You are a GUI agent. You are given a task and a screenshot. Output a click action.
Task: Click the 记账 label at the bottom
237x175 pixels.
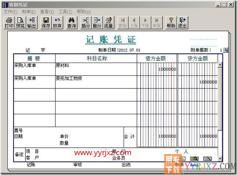coord(31,165)
